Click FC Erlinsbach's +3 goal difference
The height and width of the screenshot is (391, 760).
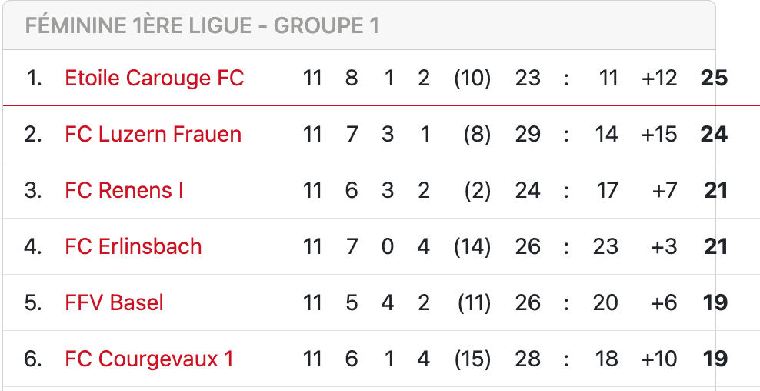click(x=664, y=246)
